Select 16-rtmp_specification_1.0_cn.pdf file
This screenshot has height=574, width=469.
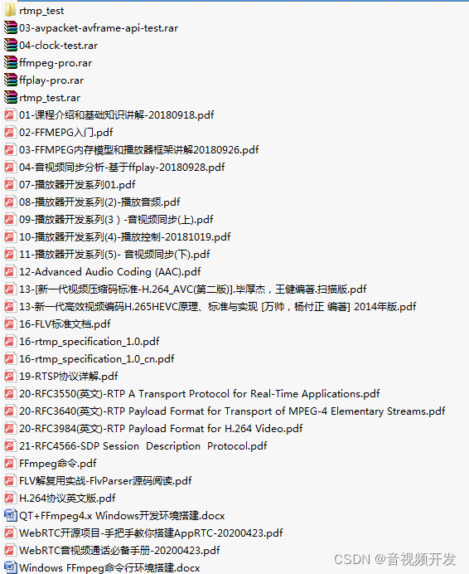click(97, 359)
